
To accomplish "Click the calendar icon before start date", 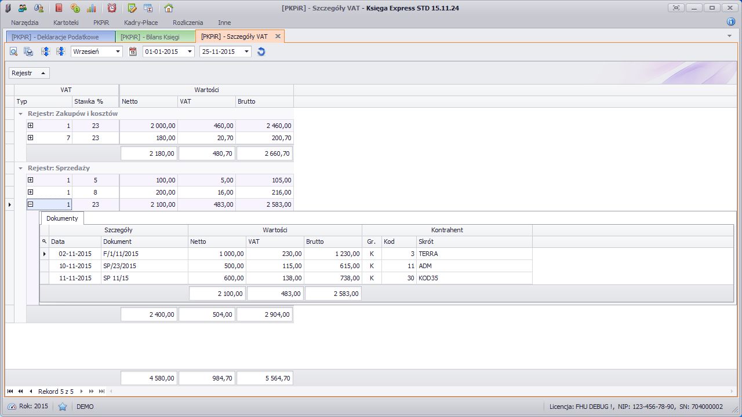I will 133,52.
